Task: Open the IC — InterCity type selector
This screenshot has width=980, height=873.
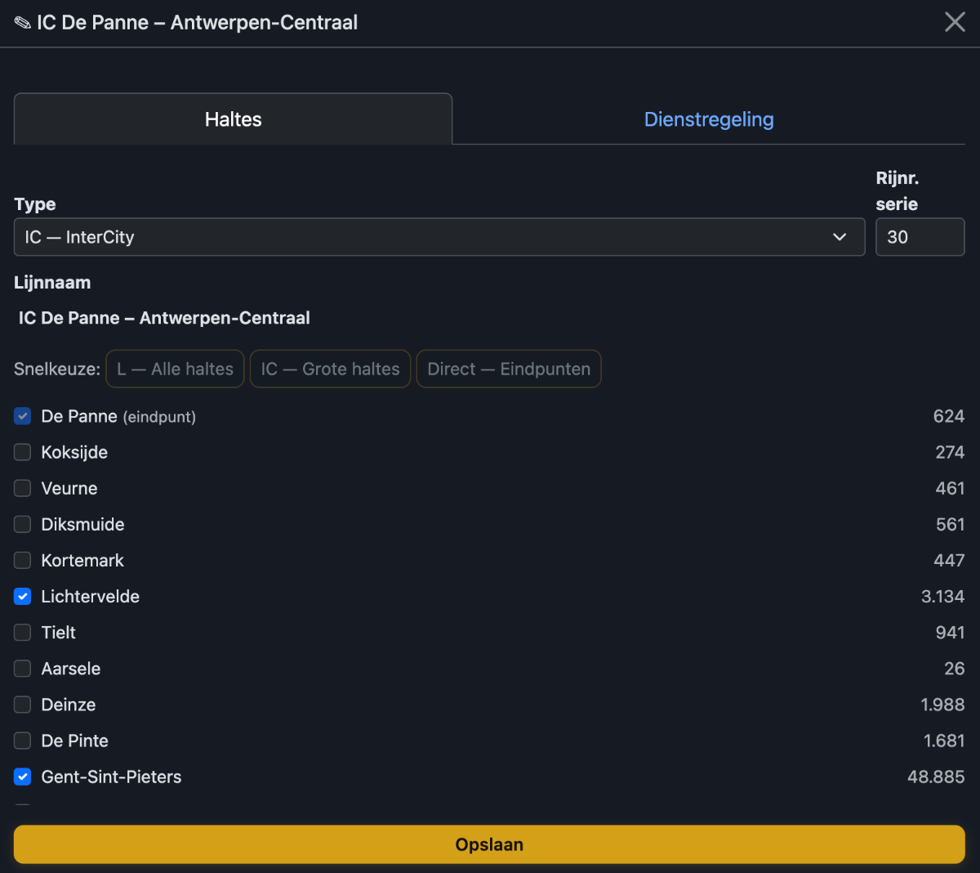Action: point(439,237)
